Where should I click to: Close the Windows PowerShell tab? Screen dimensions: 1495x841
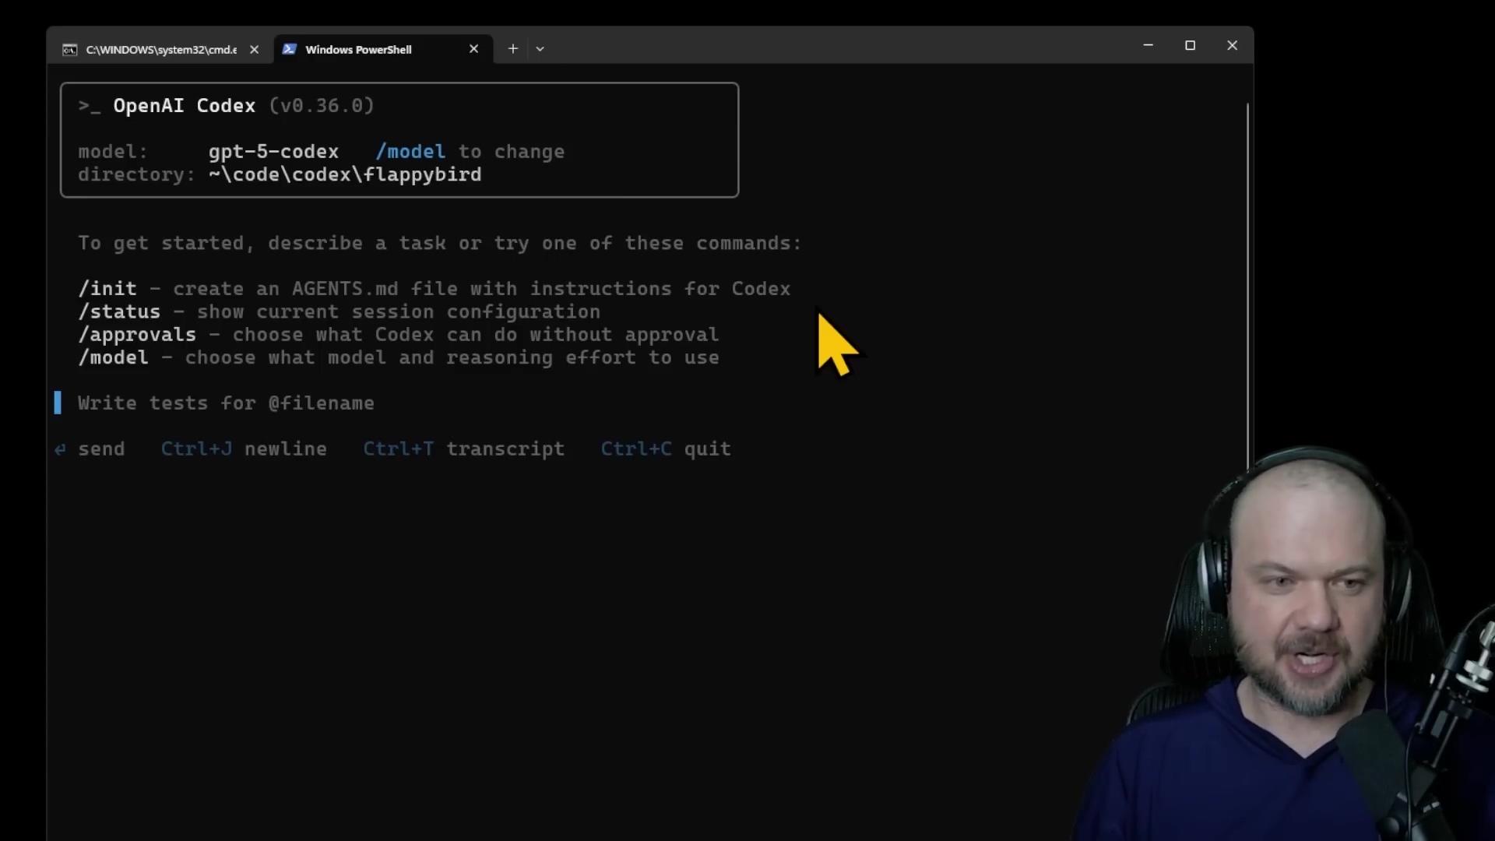point(473,49)
